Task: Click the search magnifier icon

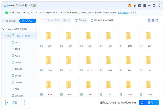Action: tap(69, 21)
